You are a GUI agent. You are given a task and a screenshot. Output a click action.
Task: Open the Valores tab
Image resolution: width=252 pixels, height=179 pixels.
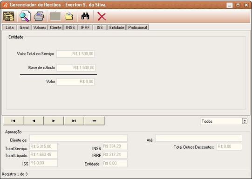(40, 27)
